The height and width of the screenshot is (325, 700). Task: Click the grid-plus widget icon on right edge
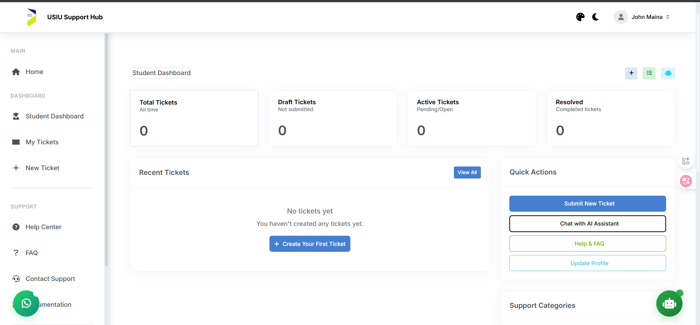(686, 161)
